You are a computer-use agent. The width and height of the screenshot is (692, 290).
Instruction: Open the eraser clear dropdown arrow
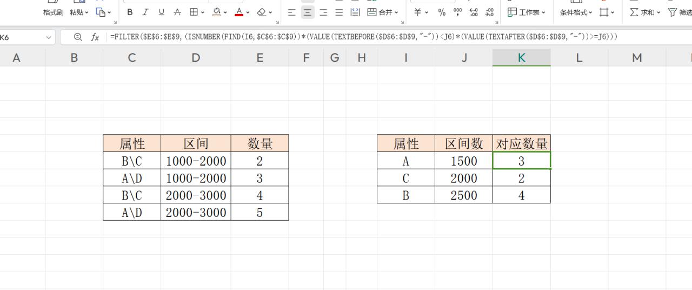tap(271, 12)
